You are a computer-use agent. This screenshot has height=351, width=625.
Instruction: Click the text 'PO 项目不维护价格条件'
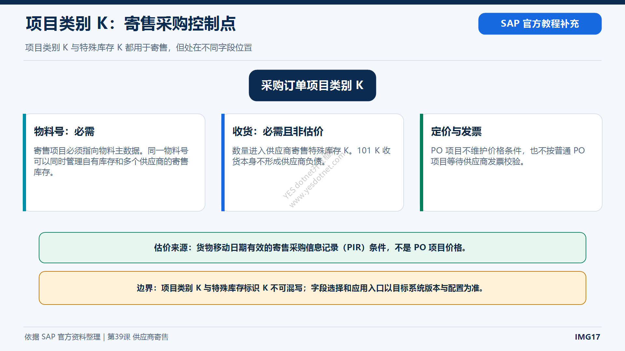476,151
